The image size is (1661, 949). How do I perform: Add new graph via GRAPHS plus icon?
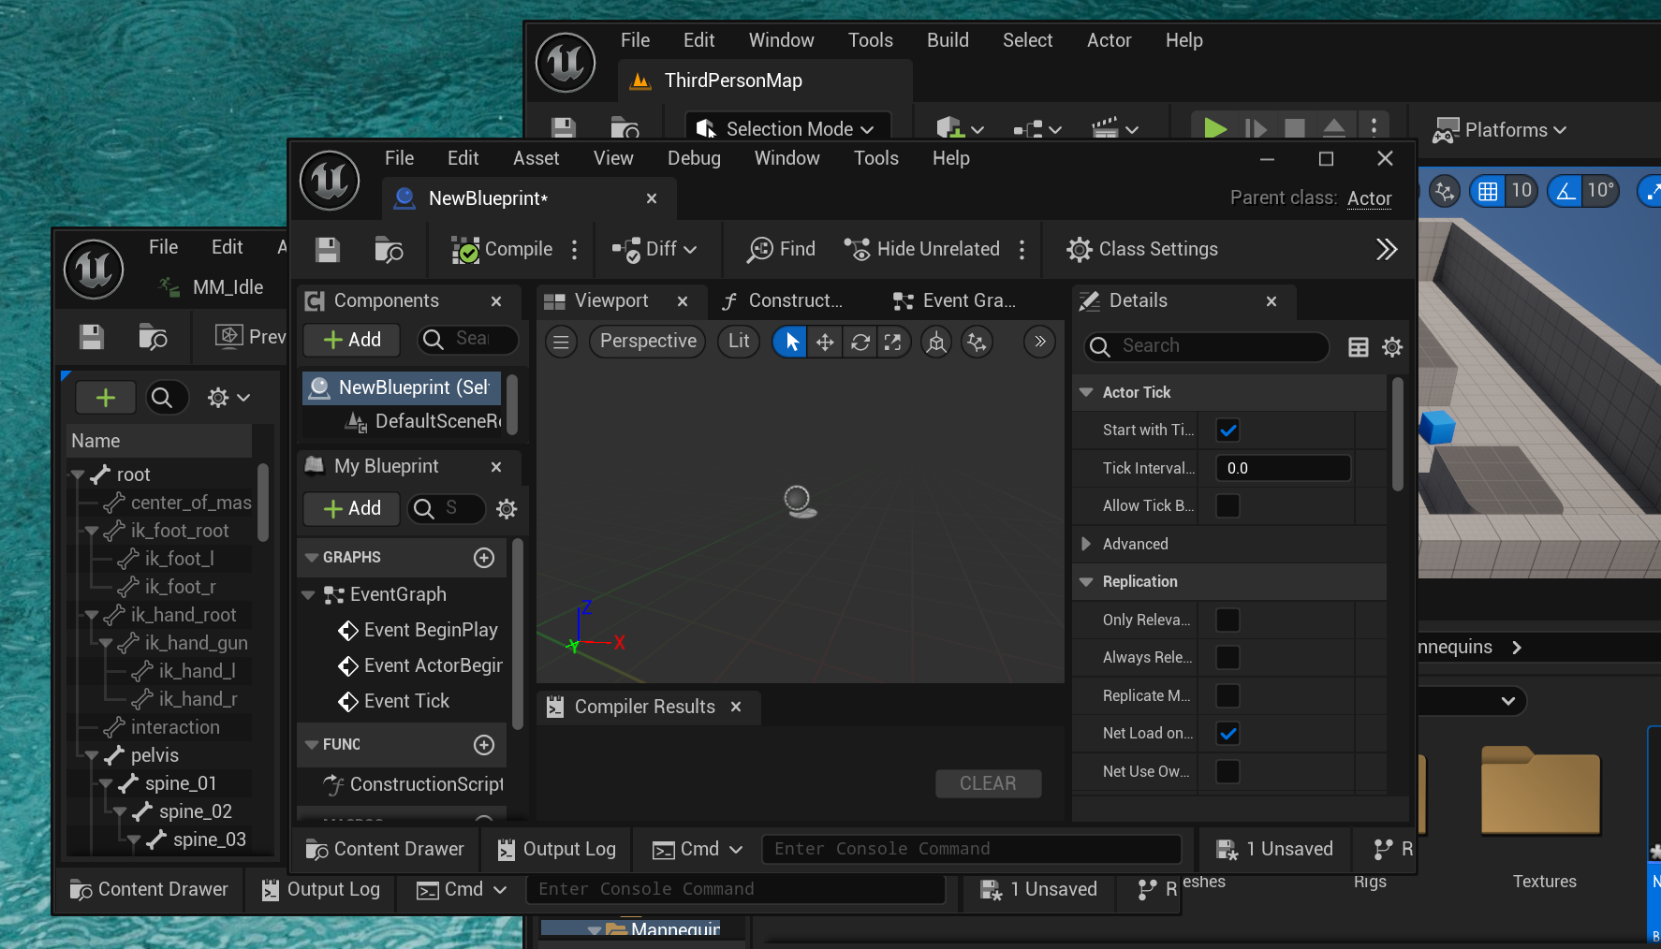tap(484, 558)
